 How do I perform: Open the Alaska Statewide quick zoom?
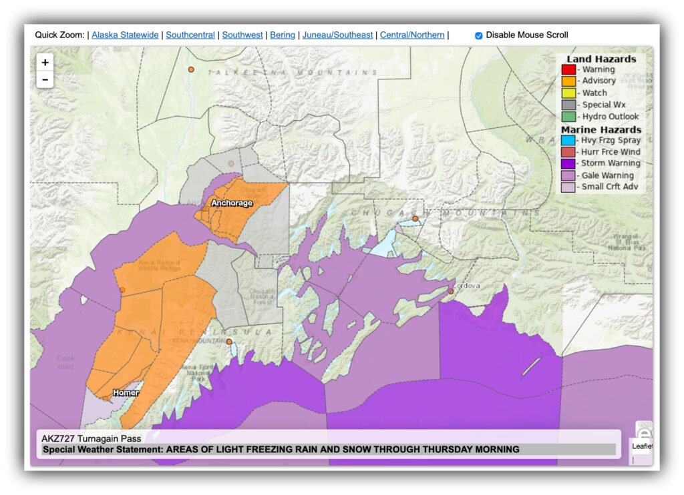[125, 35]
